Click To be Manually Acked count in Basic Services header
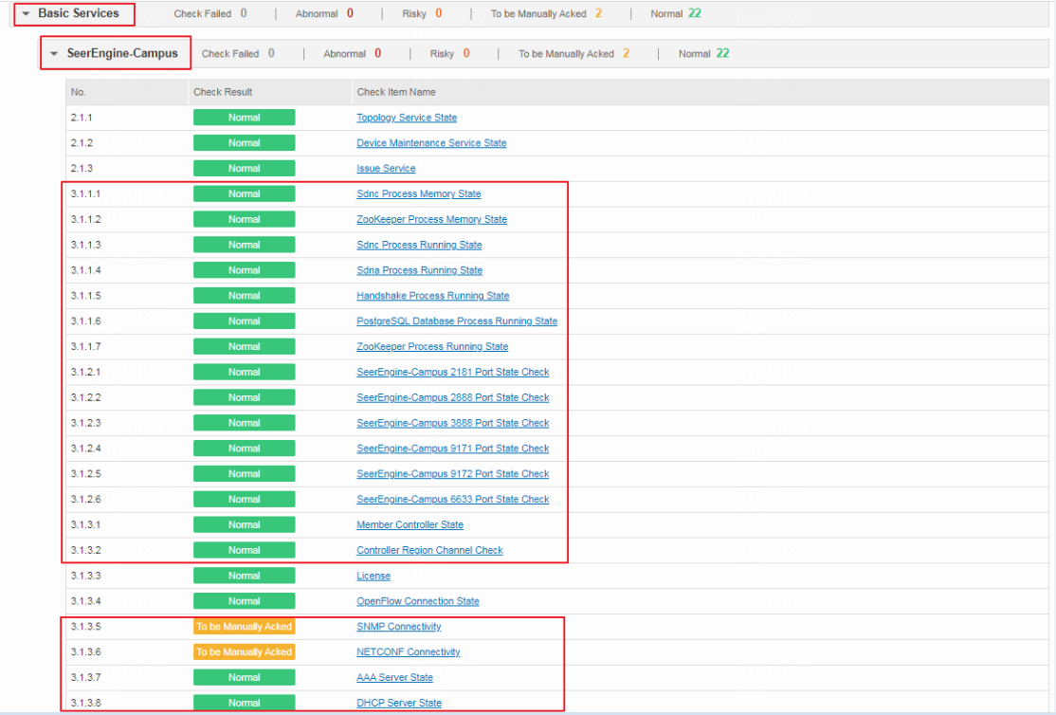Image resolution: width=1056 pixels, height=715 pixels. tap(598, 13)
